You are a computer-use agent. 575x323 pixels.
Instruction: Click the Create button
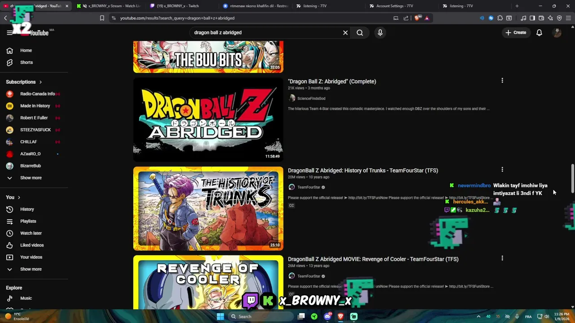click(516, 32)
